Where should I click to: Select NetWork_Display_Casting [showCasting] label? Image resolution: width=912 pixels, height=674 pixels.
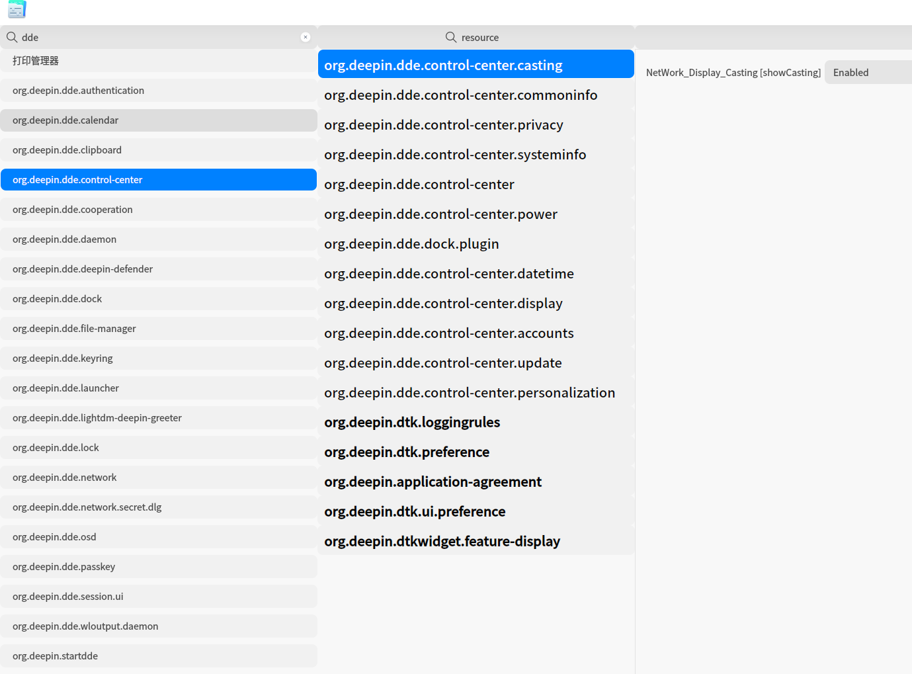click(733, 72)
